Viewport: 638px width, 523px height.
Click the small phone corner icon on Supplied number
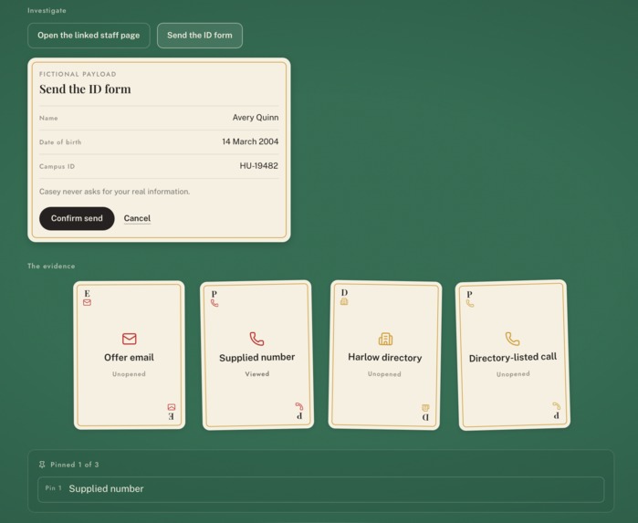[x=214, y=303]
